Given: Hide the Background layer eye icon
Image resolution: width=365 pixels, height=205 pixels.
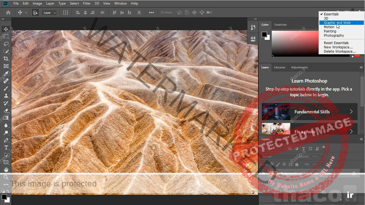Looking at the screenshot, I should coord(263,173).
